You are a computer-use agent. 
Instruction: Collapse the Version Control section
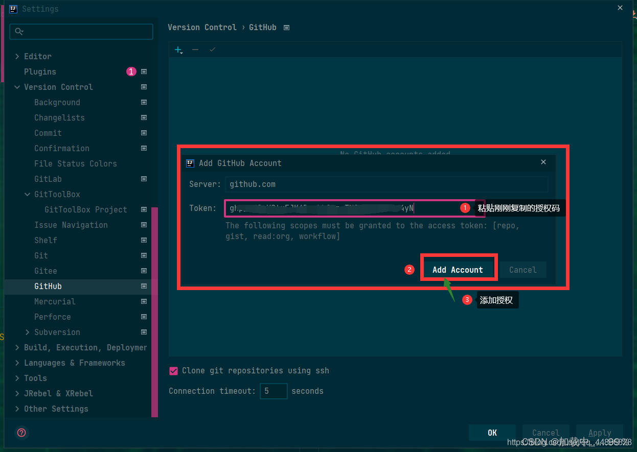[17, 87]
